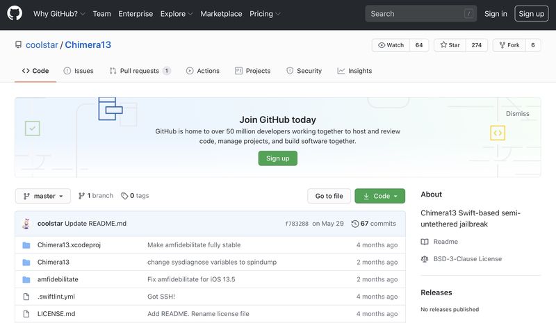
Task: Click the green Sign up banner button
Action: click(277, 158)
